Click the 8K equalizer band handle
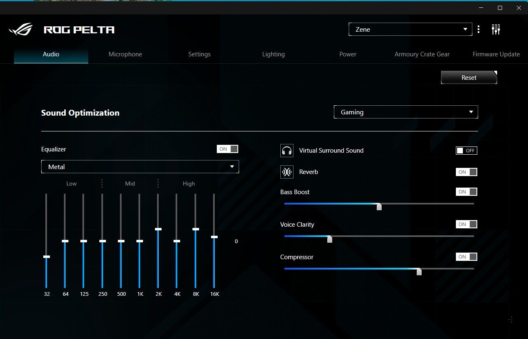The image size is (528, 339). point(196,229)
